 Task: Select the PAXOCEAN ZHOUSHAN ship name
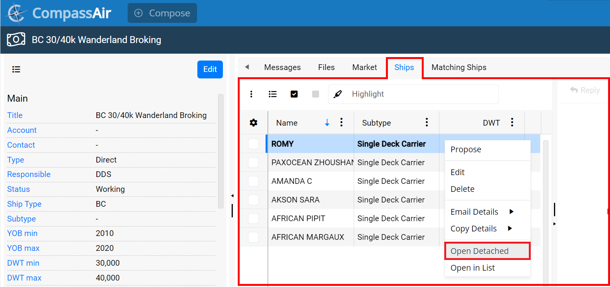[x=312, y=163]
